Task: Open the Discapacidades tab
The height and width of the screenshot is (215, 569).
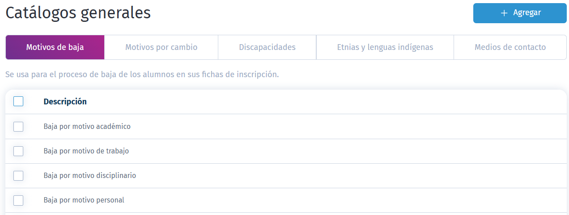Action: [x=267, y=47]
